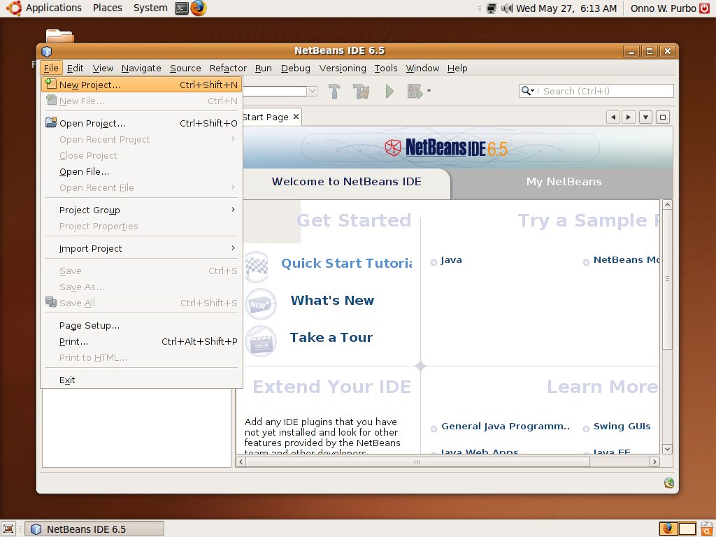The width and height of the screenshot is (716, 537).
Task: Click the network monitor icon in top panel
Action: tap(492, 8)
